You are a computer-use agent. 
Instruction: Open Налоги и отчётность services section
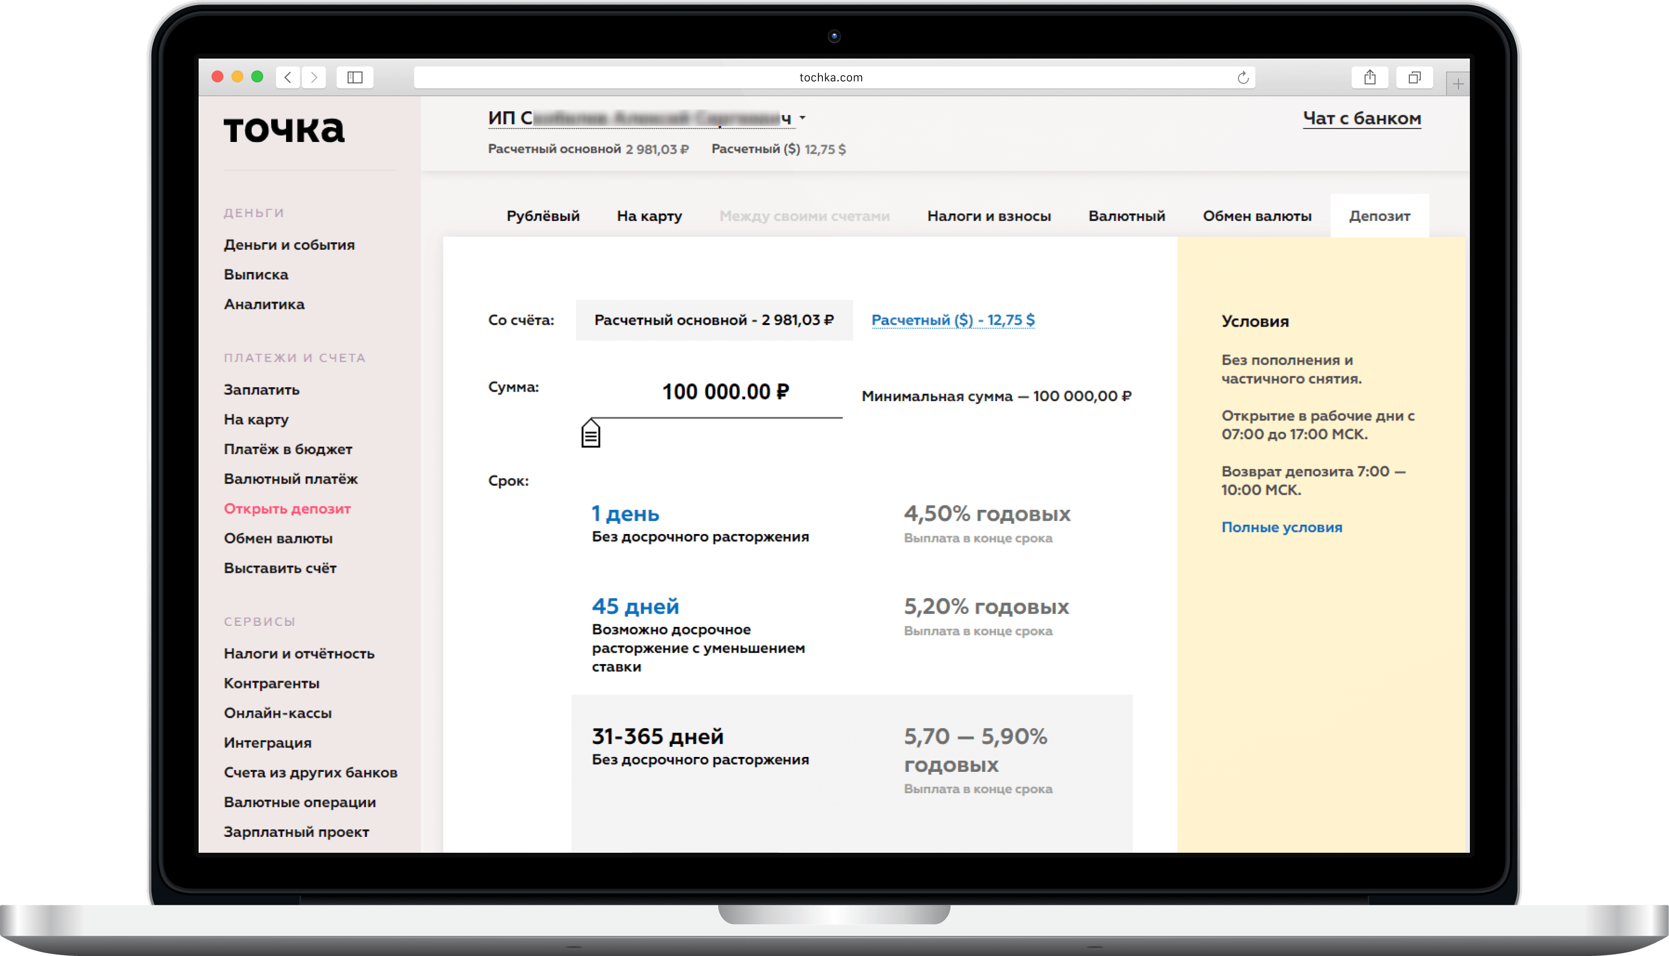[x=298, y=652]
